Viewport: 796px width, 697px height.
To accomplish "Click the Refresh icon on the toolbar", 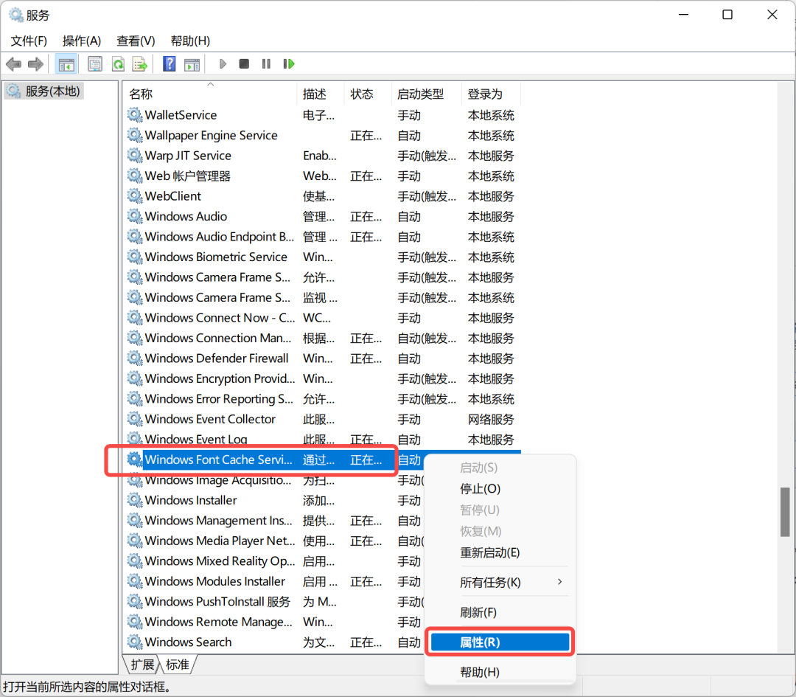I will point(119,63).
